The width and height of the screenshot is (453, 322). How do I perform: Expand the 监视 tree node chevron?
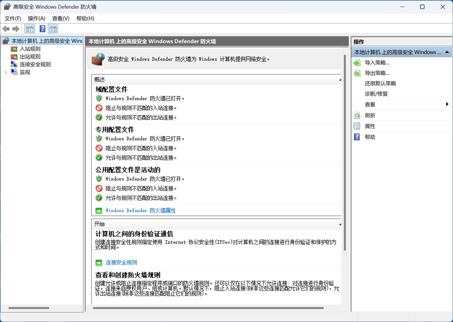coord(6,72)
